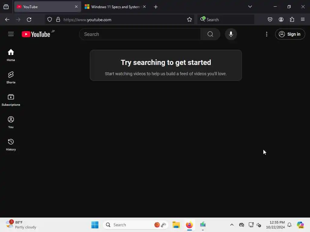Open Firefox account icon
Screen dimensions: 310x232
coord(281,20)
